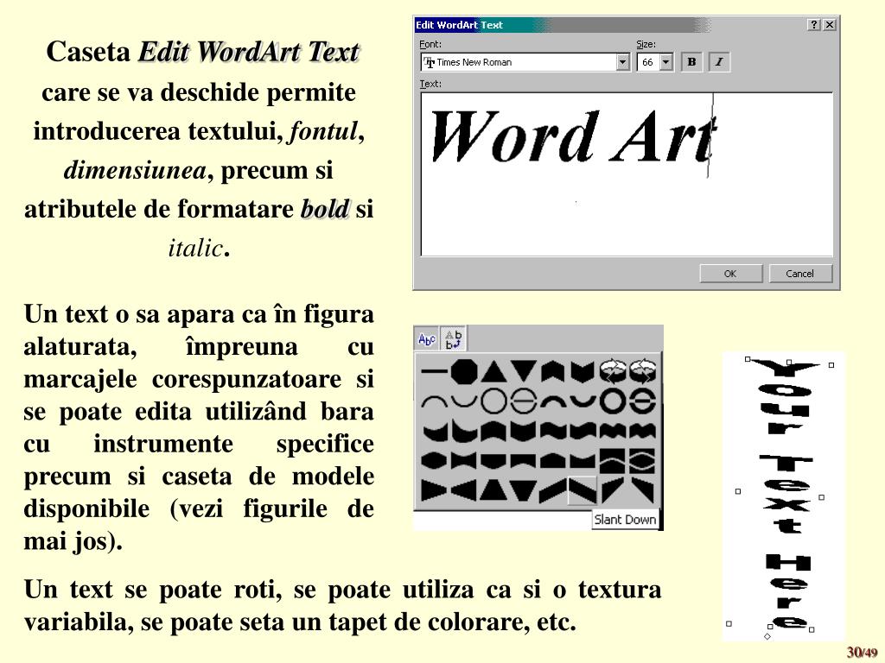
Task: Select the Deflate-Inflate-Deflate square shape
Action: point(642,461)
